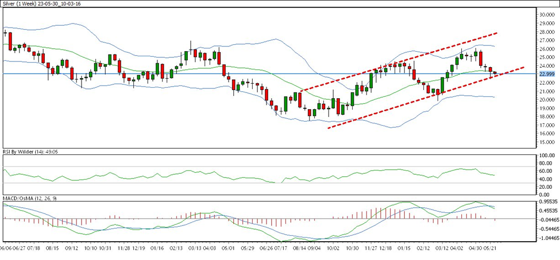Click the 05/21 date label

pyautogui.click(x=490, y=247)
